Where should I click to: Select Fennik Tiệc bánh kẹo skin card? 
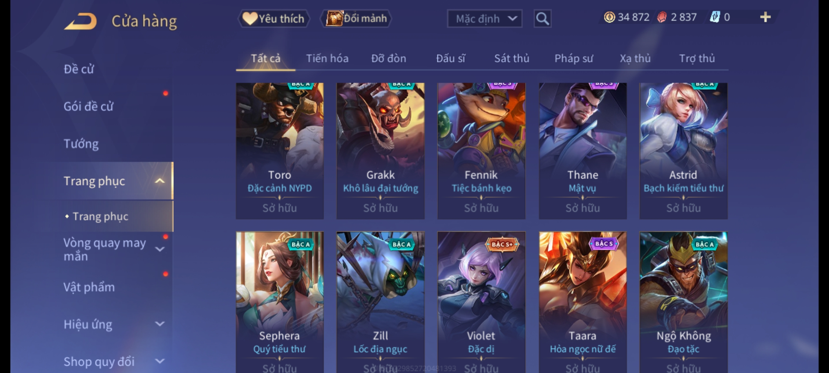tap(481, 151)
